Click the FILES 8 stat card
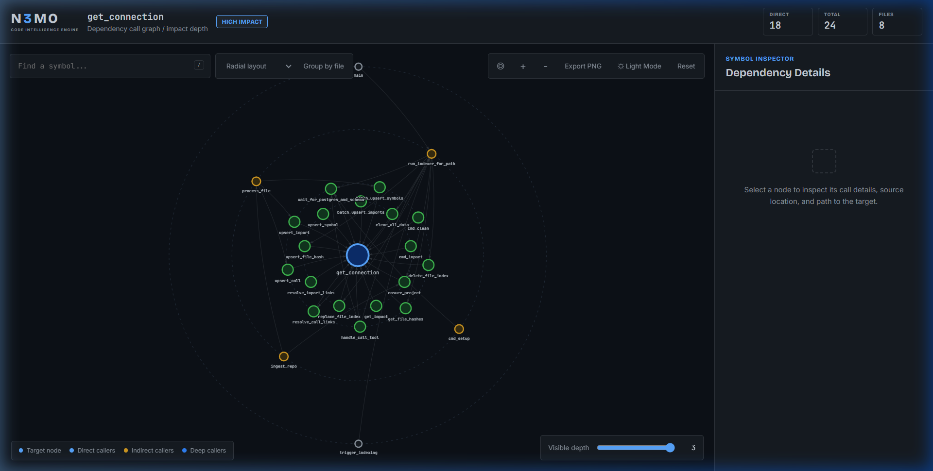 point(897,21)
